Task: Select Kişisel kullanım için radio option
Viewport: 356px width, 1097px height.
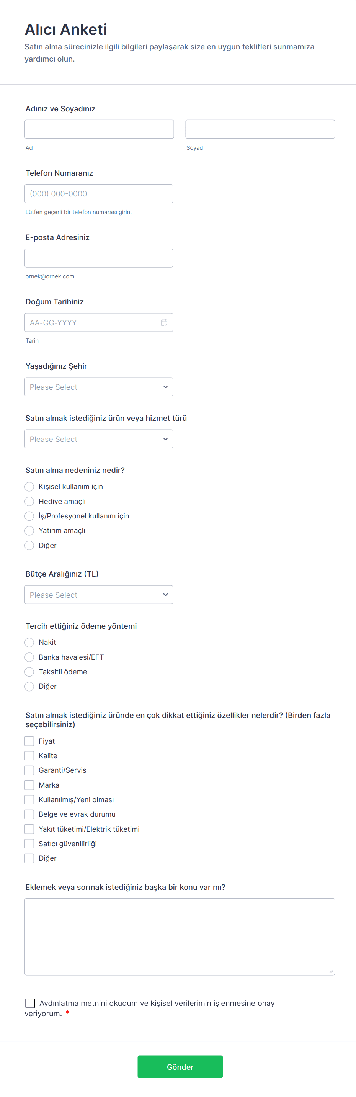Action: pos(29,486)
